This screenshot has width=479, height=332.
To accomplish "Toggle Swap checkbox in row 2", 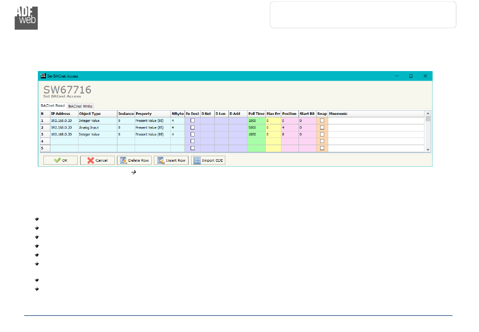I will coord(322,128).
